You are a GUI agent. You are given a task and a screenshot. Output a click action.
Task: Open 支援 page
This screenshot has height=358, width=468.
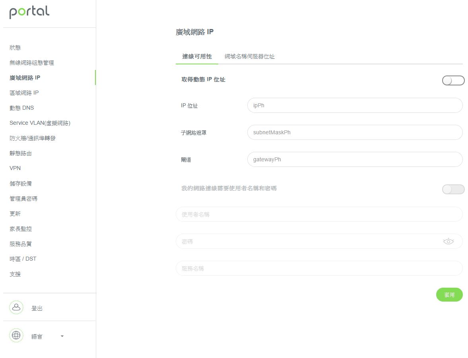tap(15, 274)
